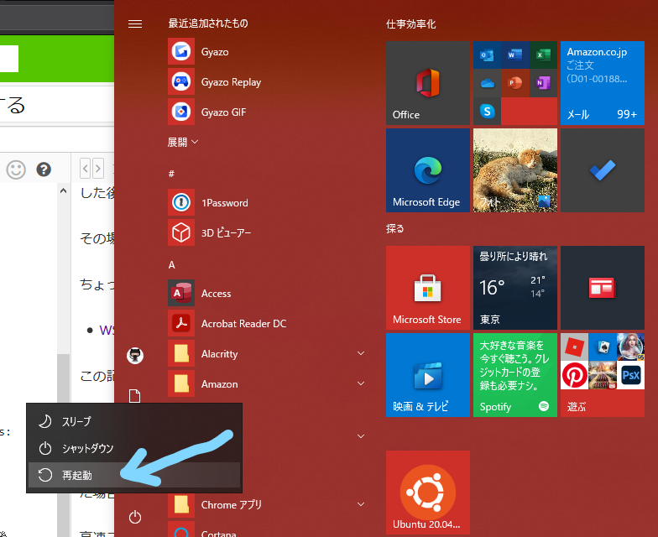The image size is (658, 537).
Task: Open Excel in Office apps tile
Action: (543, 55)
